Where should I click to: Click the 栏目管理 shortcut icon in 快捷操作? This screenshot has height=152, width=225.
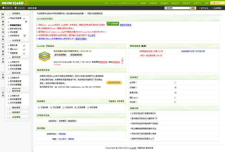75,107
